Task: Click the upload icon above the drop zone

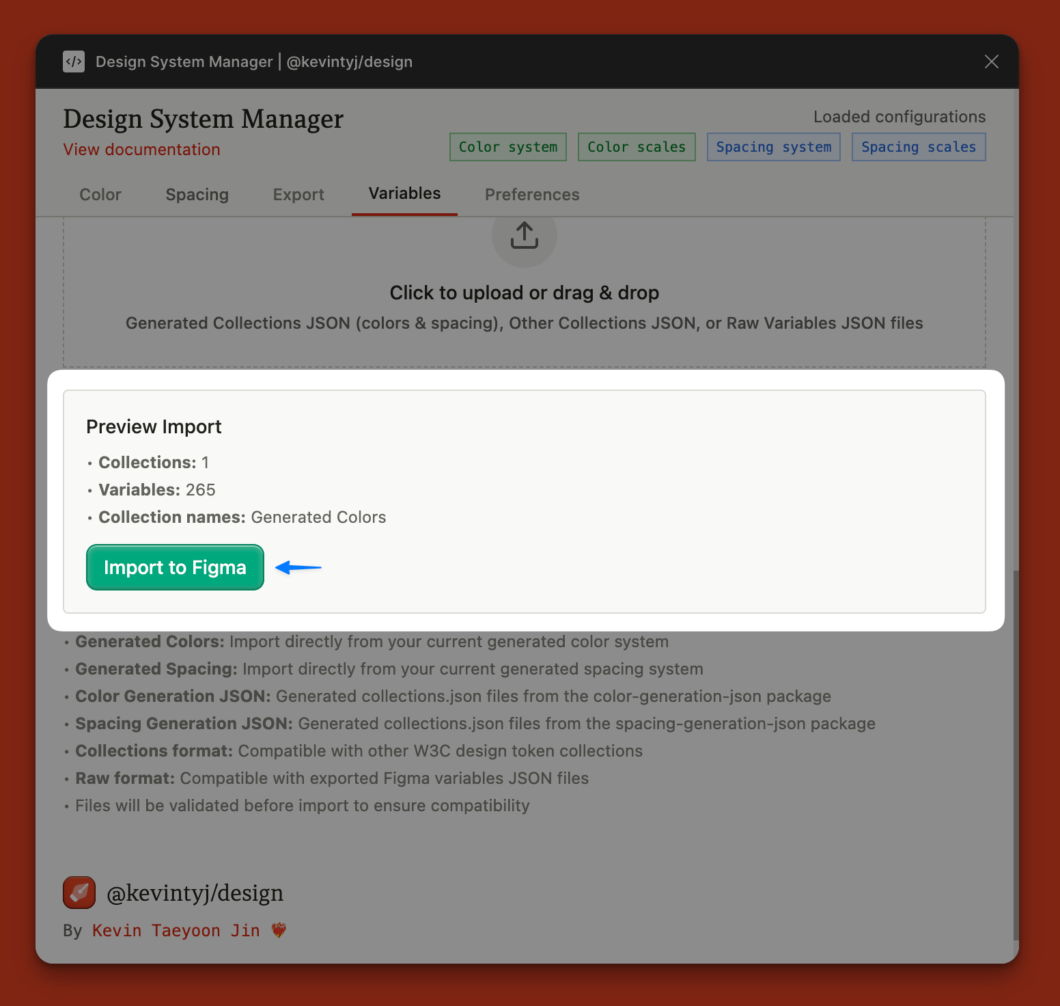Action: [524, 236]
